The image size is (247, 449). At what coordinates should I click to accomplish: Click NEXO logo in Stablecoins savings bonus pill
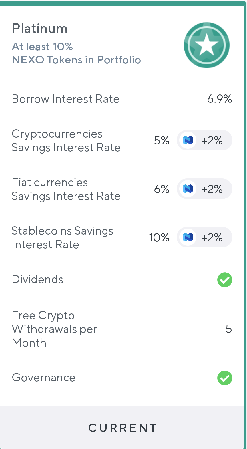click(188, 237)
